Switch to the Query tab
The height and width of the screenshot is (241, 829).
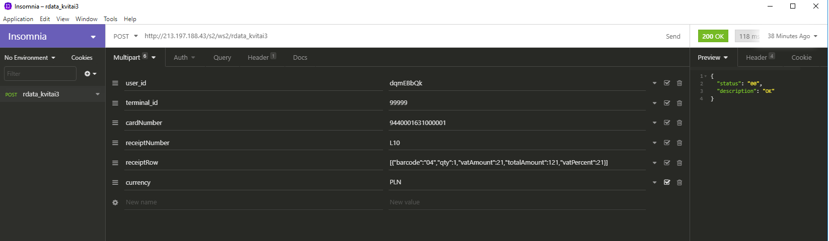(x=222, y=58)
